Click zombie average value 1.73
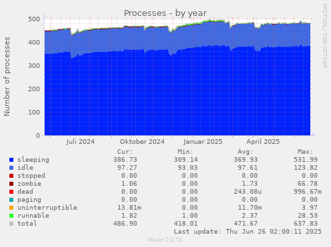 pyautogui.click(x=250, y=184)
